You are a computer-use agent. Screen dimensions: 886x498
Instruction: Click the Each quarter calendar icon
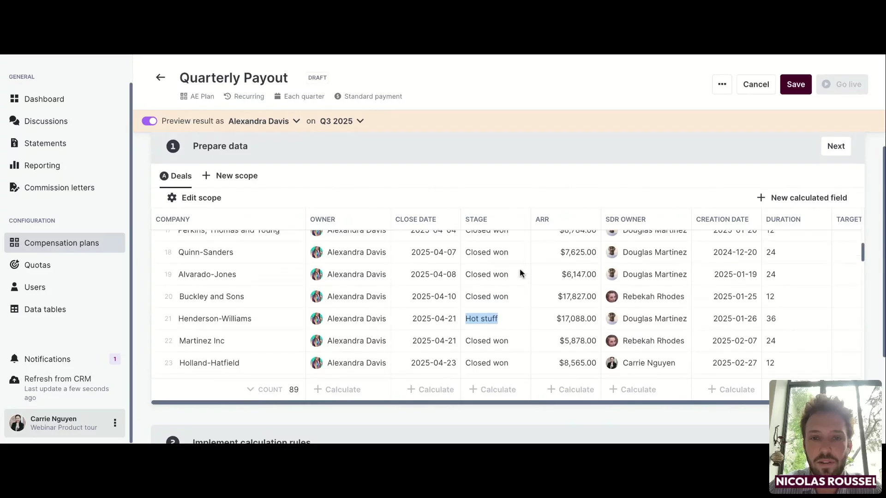277,96
